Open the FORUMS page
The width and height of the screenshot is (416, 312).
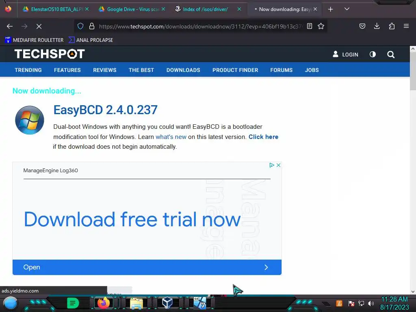[281, 70]
